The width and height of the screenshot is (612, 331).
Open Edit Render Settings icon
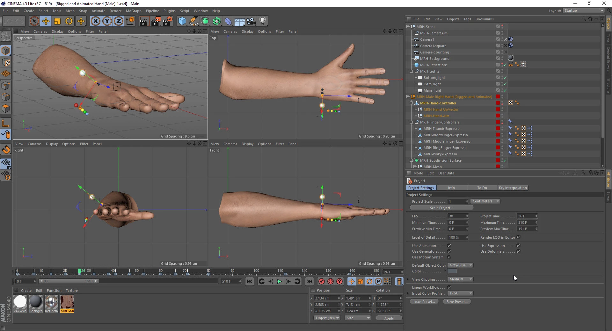[168, 21]
